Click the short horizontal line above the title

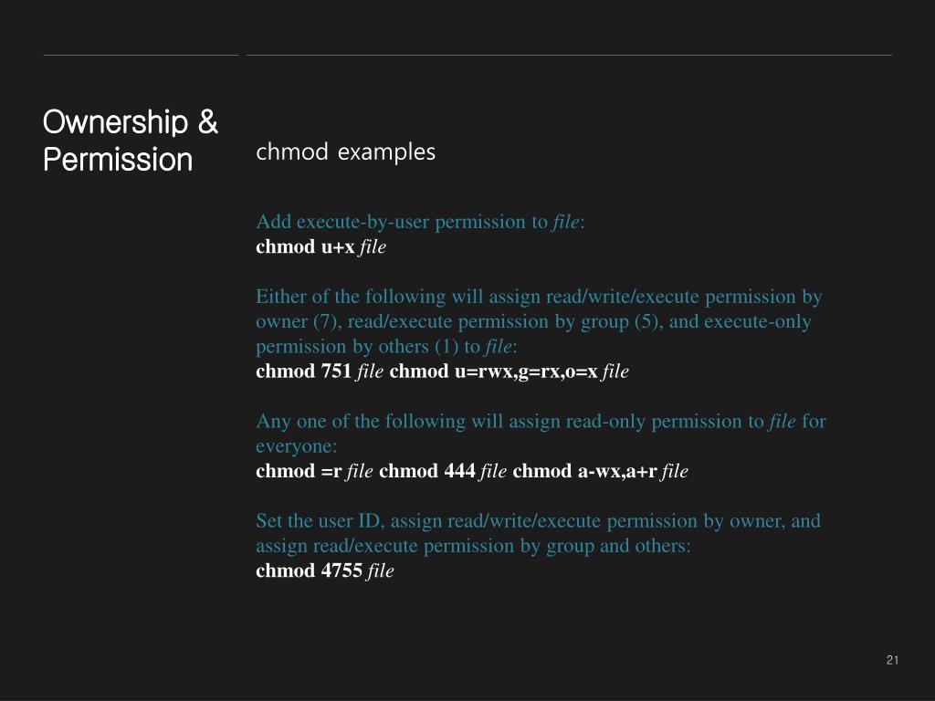click(x=141, y=56)
